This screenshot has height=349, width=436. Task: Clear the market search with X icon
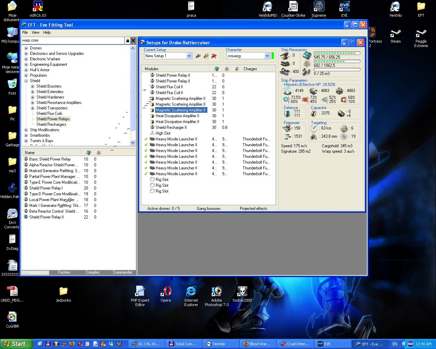(x=133, y=41)
